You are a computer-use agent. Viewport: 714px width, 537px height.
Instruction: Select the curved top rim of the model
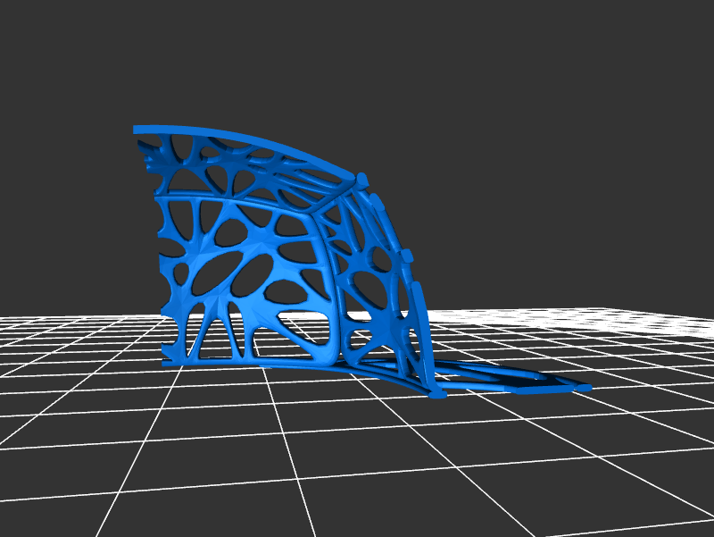(259, 143)
